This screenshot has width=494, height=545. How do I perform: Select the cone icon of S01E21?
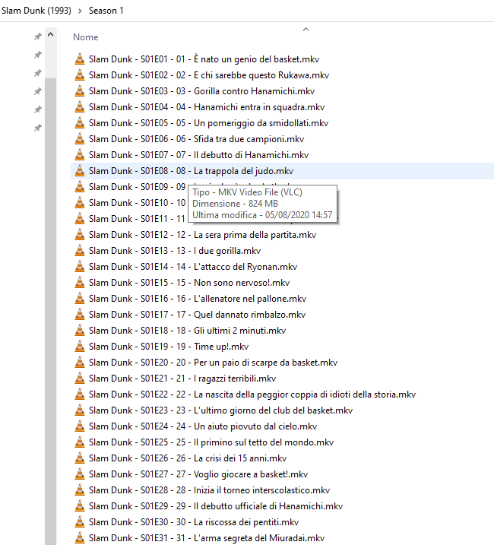80,379
